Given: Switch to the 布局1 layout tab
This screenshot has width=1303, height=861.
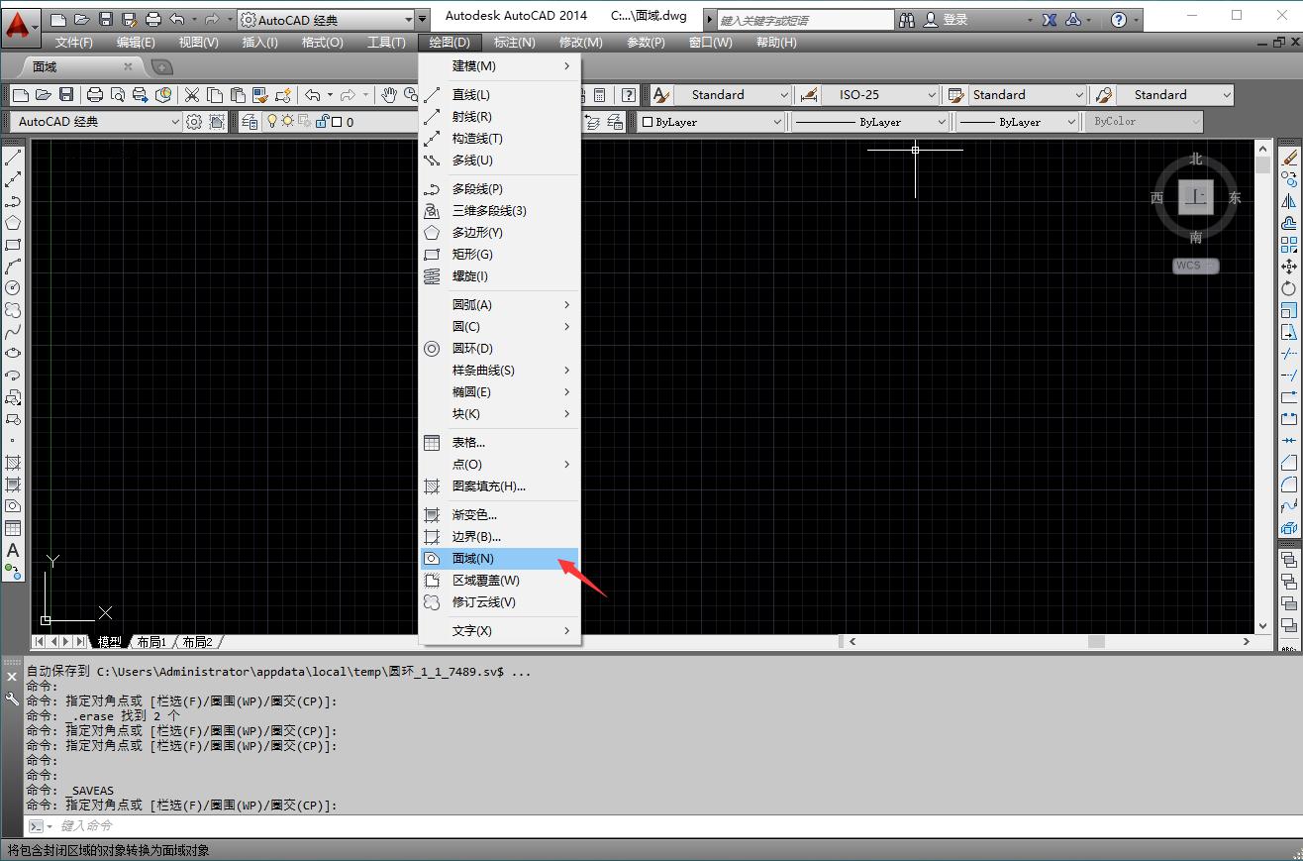Looking at the screenshot, I should click(x=151, y=642).
